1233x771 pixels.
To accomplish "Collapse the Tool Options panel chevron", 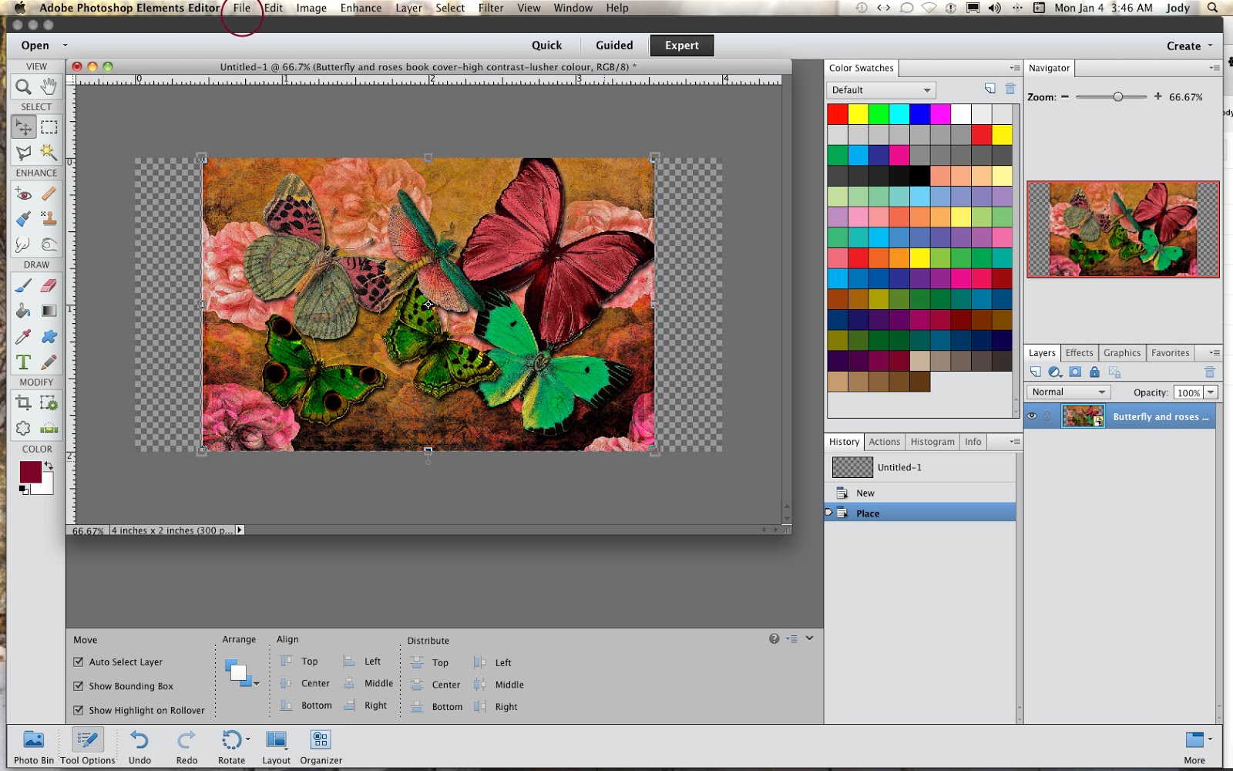I will [x=809, y=638].
